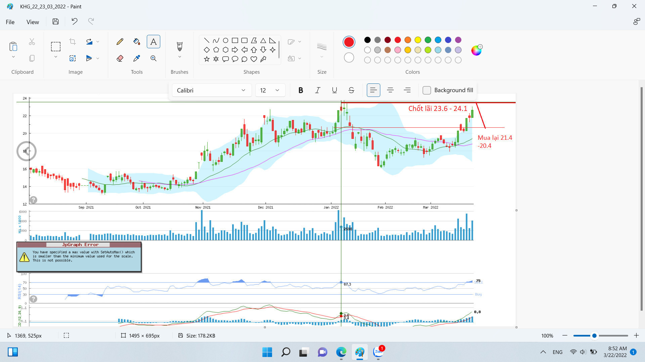Open the View menu

click(x=33, y=22)
